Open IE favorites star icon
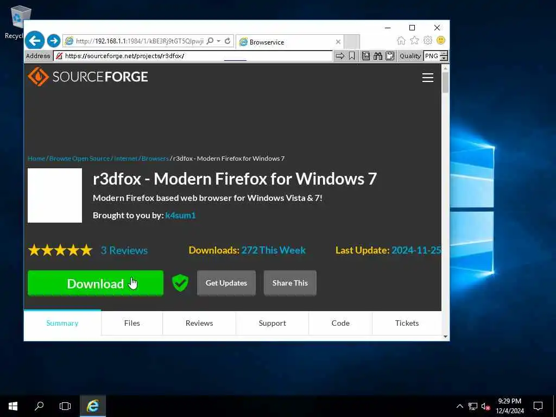Image resolution: width=556 pixels, height=417 pixels. [x=414, y=40]
